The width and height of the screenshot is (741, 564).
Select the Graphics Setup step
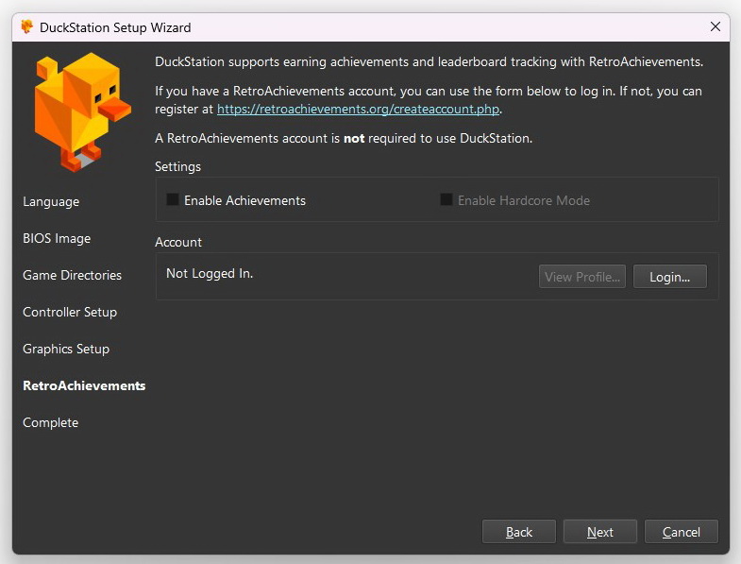pyautogui.click(x=66, y=350)
